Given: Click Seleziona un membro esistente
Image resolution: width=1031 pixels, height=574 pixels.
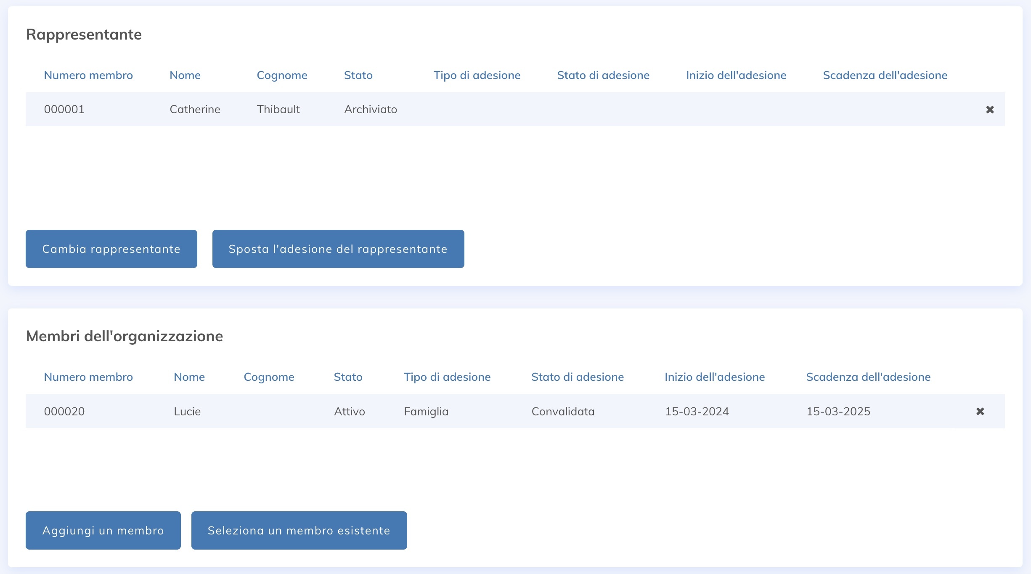Looking at the screenshot, I should click(299, 530).
